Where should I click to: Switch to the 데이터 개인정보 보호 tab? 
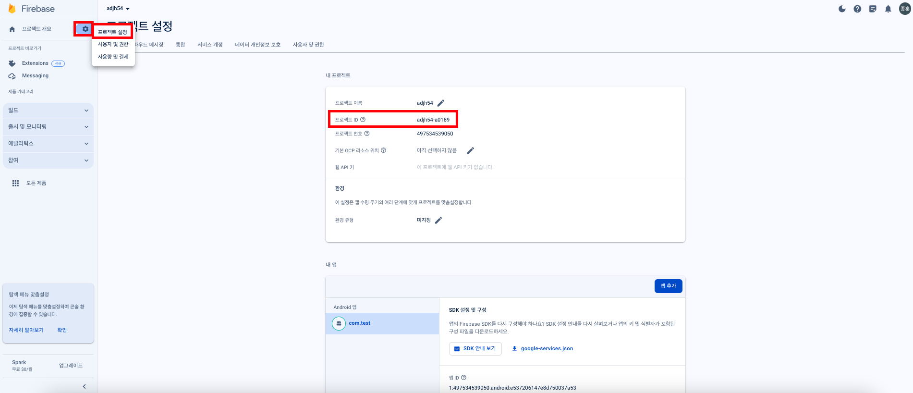(257, 45)
